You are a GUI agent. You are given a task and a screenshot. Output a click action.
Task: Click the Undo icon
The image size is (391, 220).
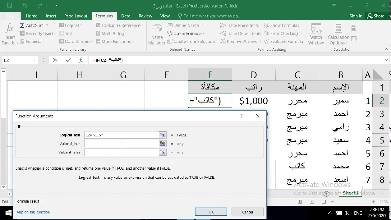pyautogui.click(x=25, y=5)
